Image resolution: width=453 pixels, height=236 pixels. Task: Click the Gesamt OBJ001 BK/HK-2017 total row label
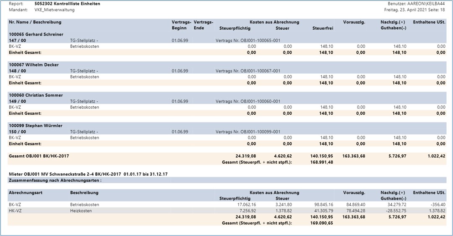tap(39, 156)
